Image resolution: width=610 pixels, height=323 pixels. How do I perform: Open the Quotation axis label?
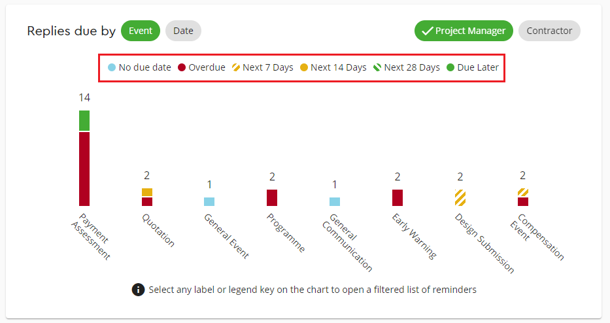158,230
